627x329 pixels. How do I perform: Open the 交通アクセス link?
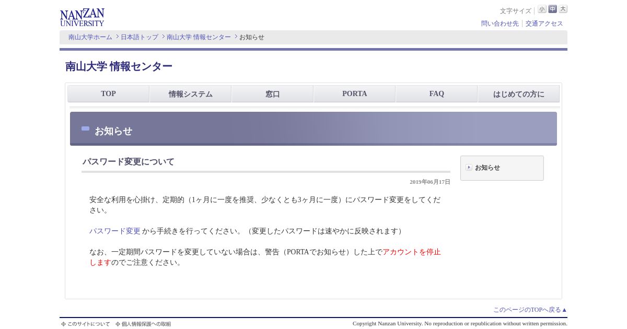[x=544, y=23]
